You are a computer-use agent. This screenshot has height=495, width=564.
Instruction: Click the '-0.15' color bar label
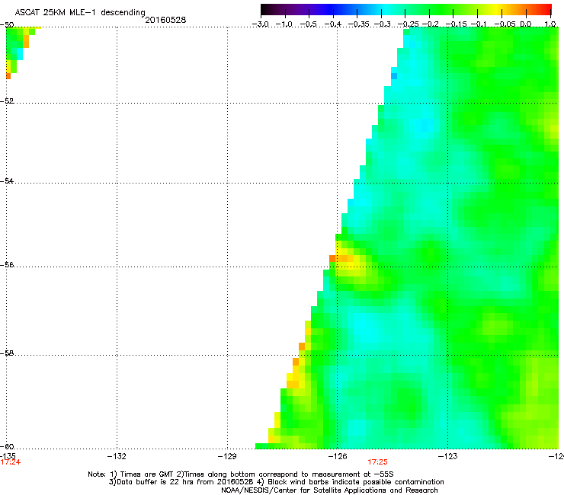pos(456,24)
